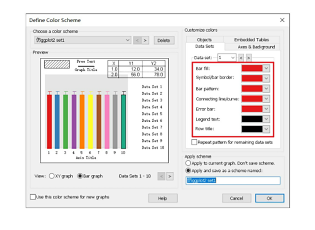Enable Use this color scheme for new graphs
This screenshot has width=315, height=230.
[x=33, y=197]
